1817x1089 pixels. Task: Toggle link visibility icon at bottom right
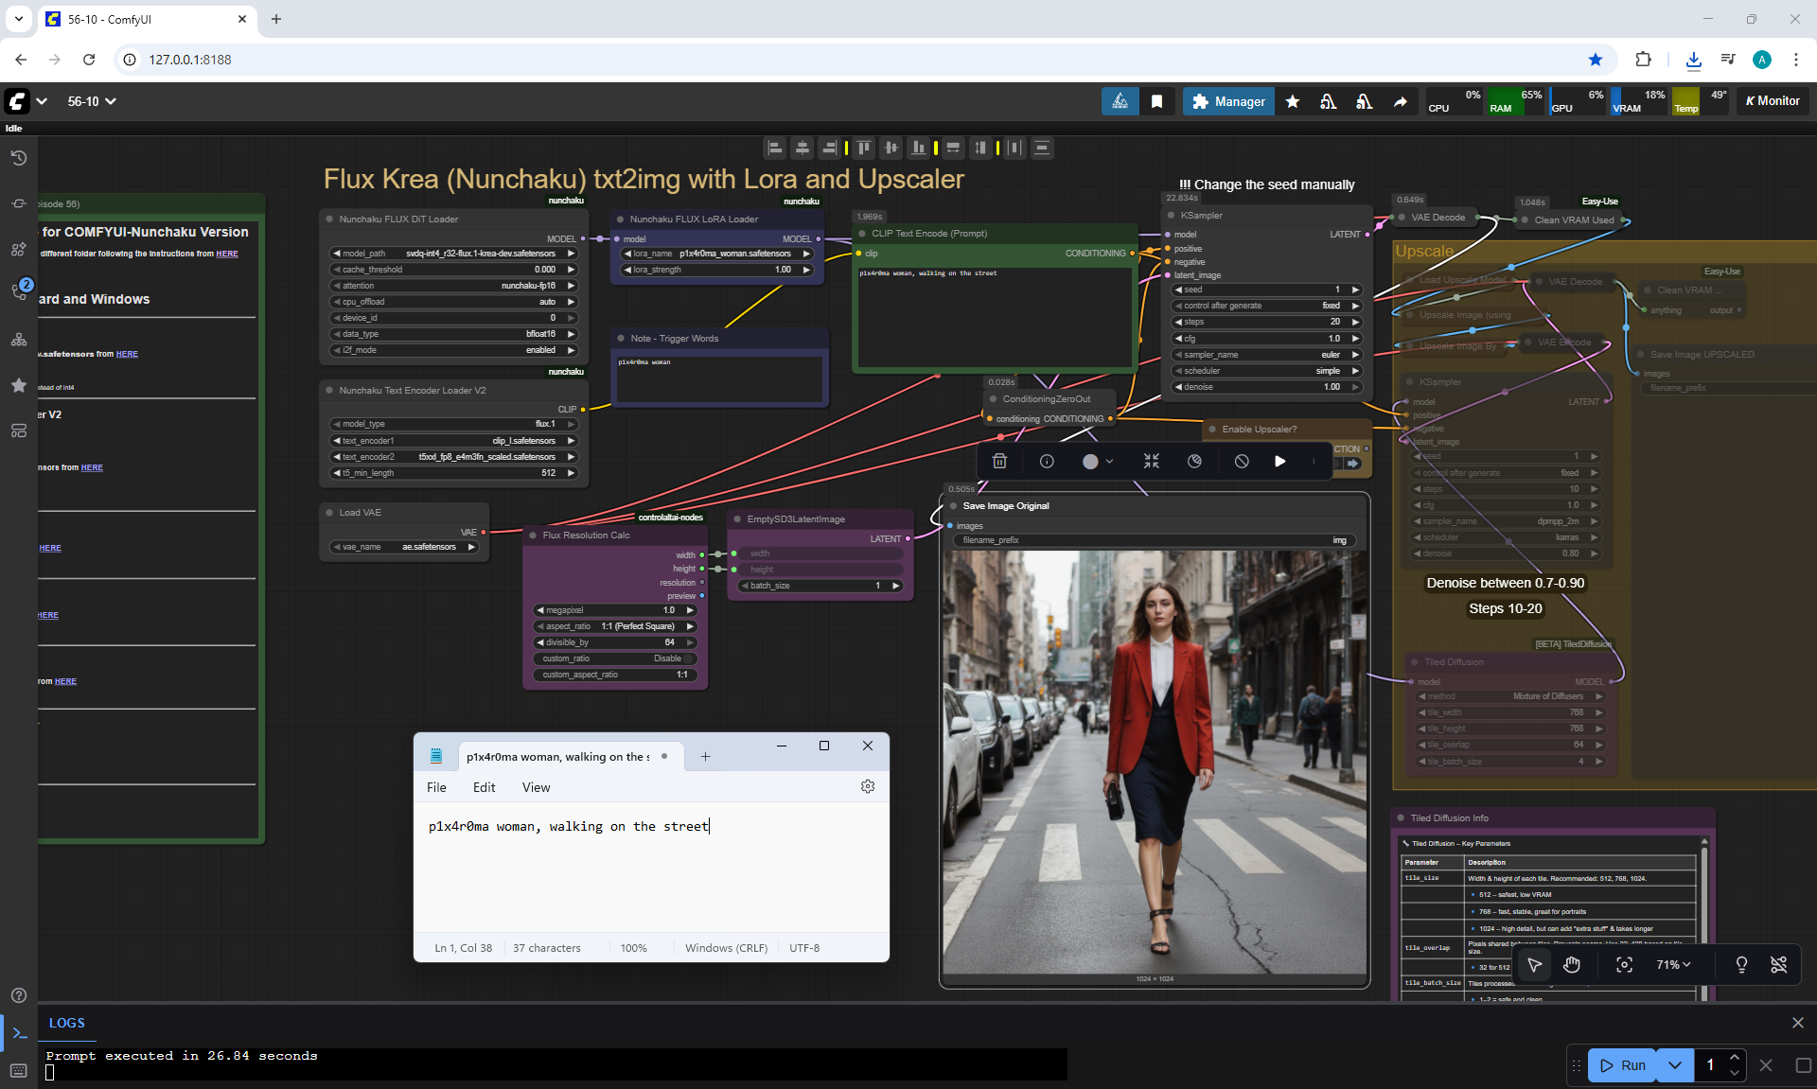pos(1778,964)
